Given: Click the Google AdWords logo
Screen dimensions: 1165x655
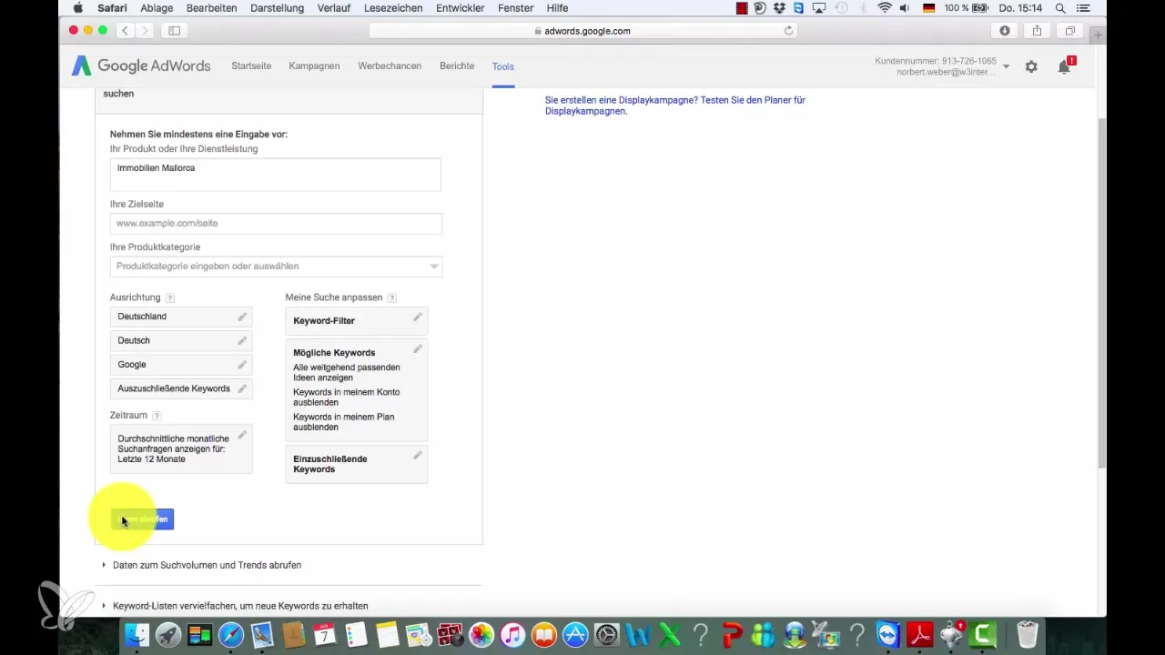Looking at the screenshot, I should (x=141, y=66).
